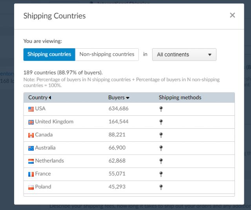Image resolution: width=251 pixels, height=210 pixels.
Task: Click the shipping pin icon for USA
Action: tap(161, 109)
